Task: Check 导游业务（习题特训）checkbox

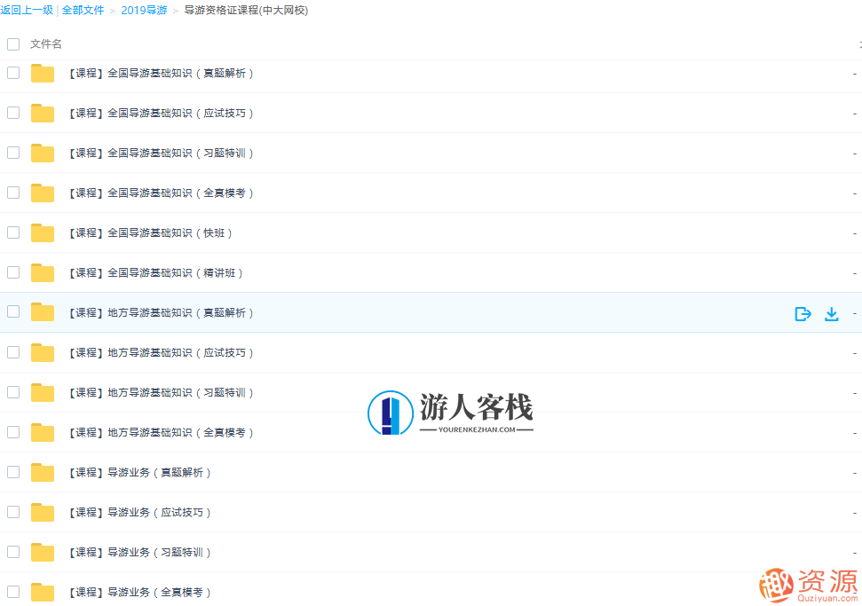Action: (12, 552)
